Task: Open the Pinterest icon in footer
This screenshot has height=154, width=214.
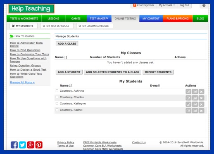Action: point(39,145)
